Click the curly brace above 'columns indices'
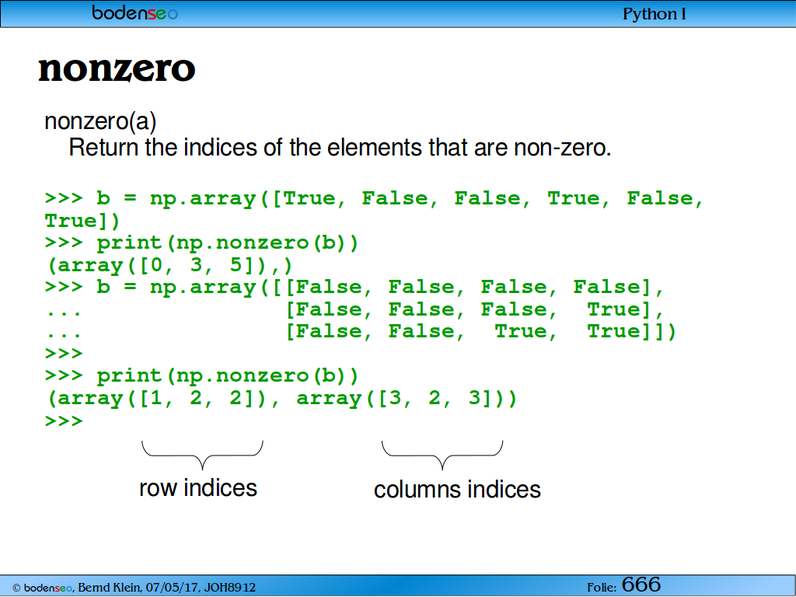The height and width of the screenshot is (597, 796). (x=442, y=455)
